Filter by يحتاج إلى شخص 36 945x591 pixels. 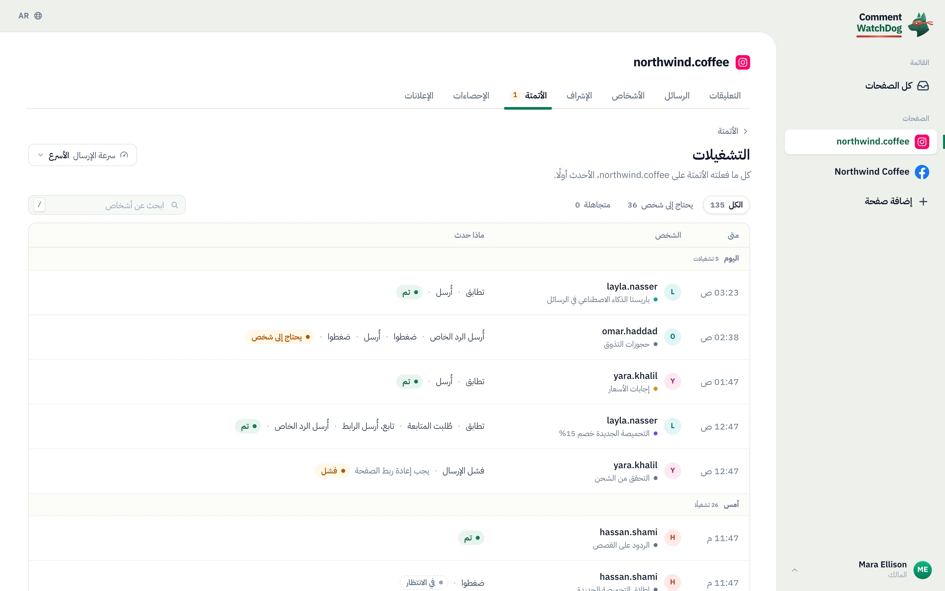660,205
